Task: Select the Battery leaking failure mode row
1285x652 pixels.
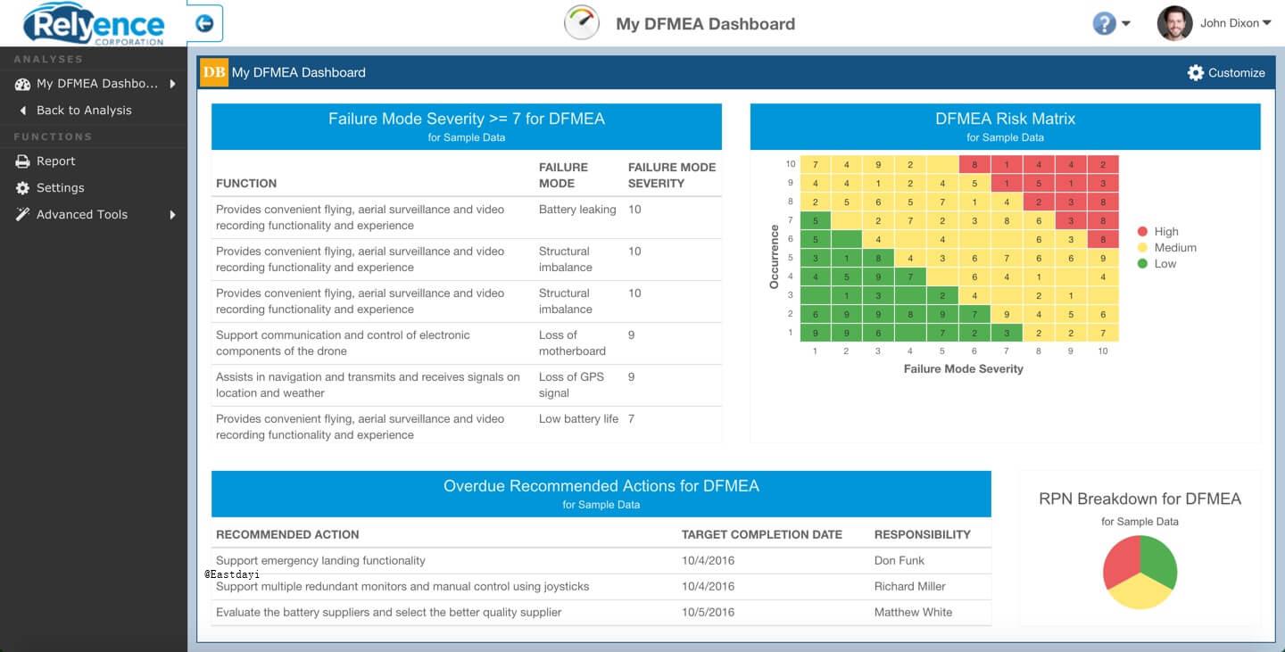Action: coord(466,218)
